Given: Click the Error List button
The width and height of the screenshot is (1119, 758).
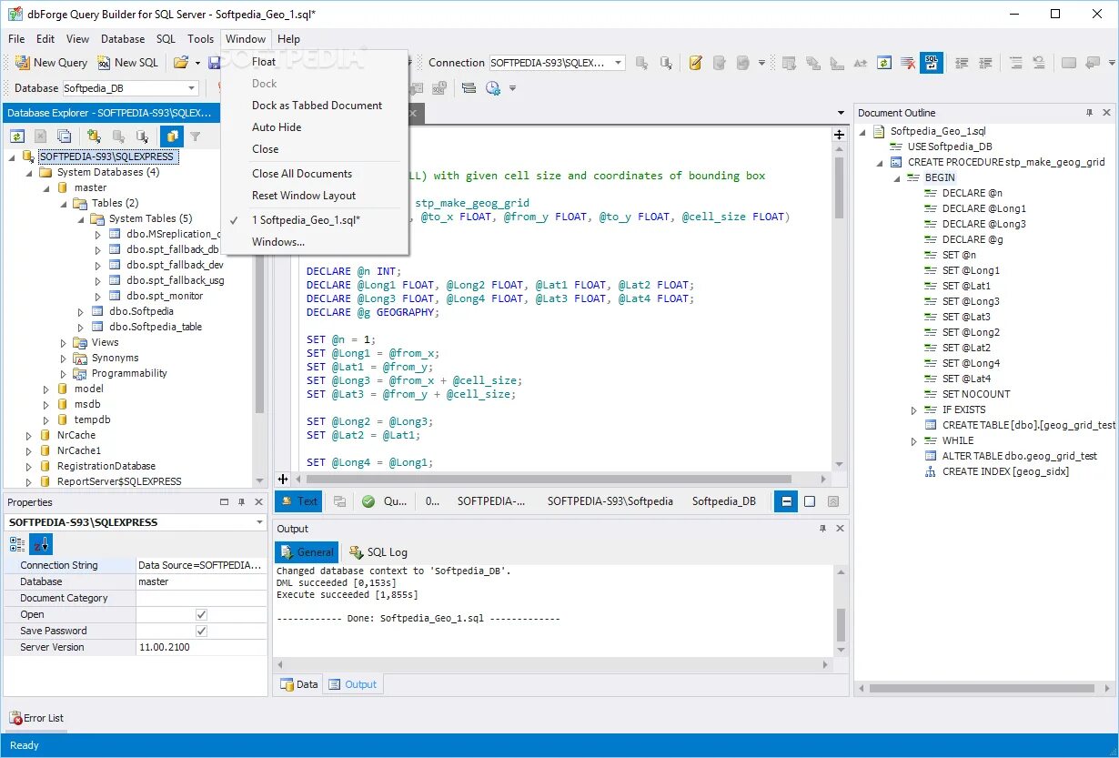Looking at the screenshot, I should click(x=36, y=718).
